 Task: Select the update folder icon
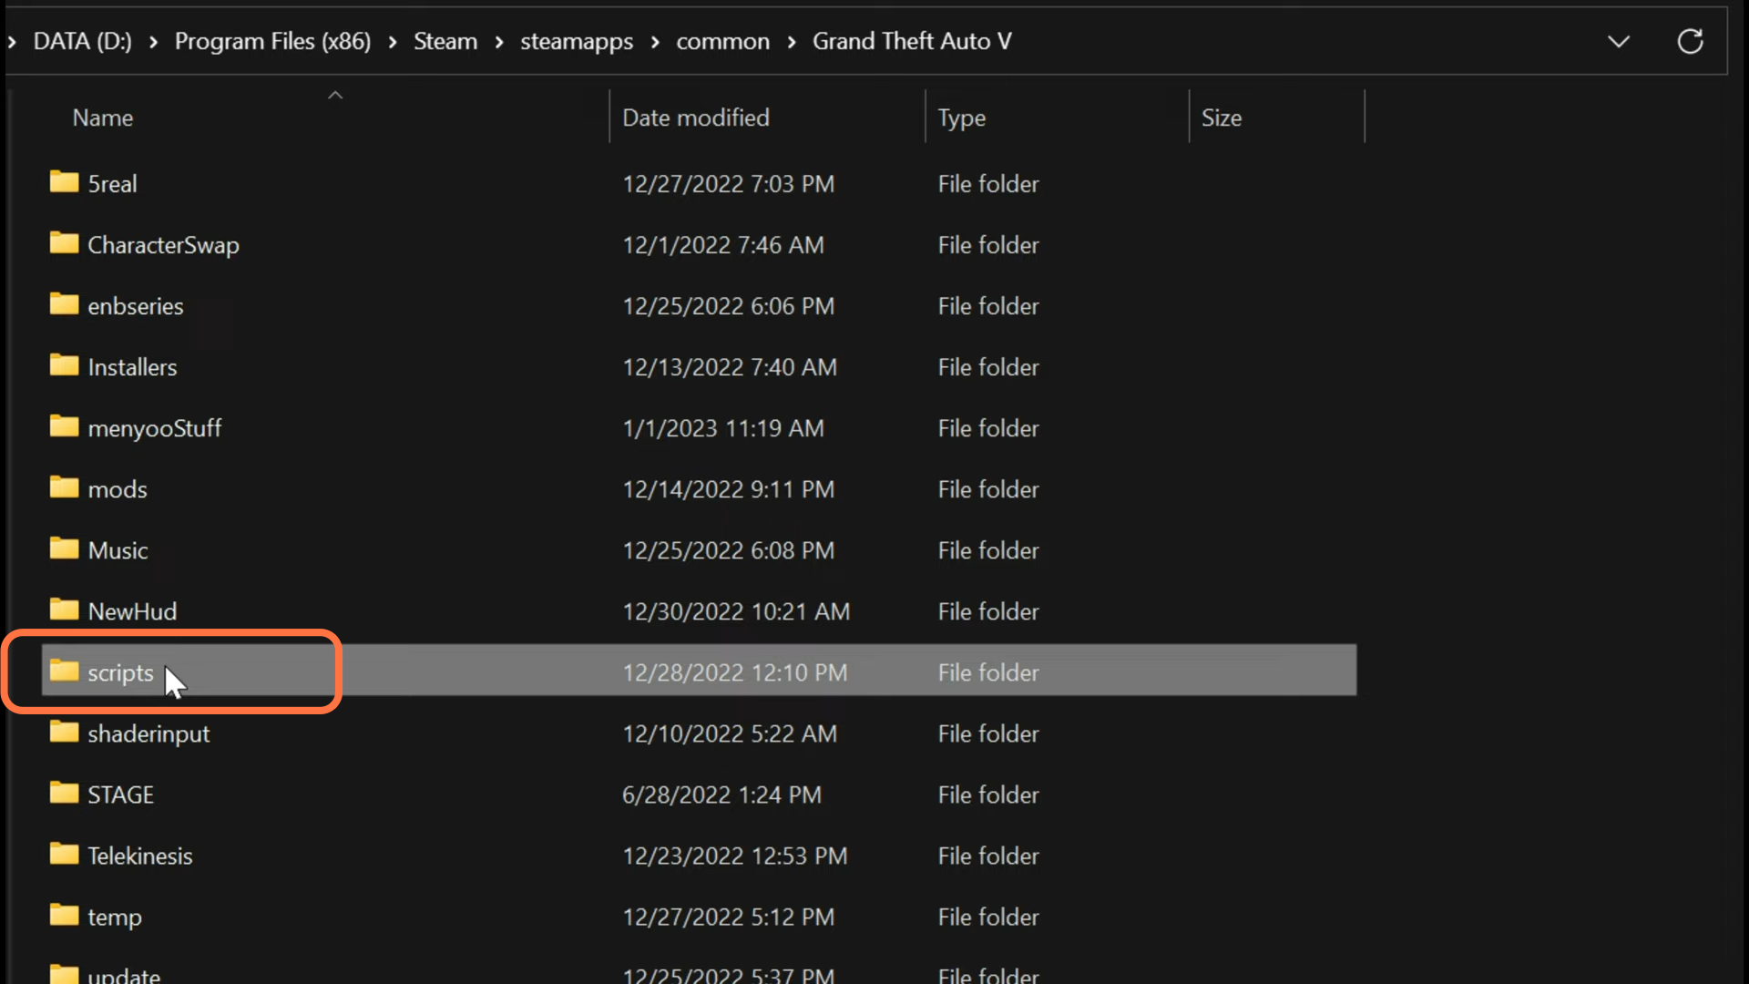click(x=64, y=973)
